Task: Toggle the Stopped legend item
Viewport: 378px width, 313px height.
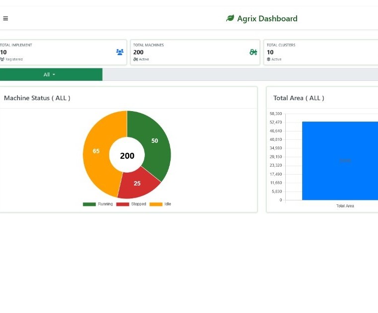Action: point(131,204)
